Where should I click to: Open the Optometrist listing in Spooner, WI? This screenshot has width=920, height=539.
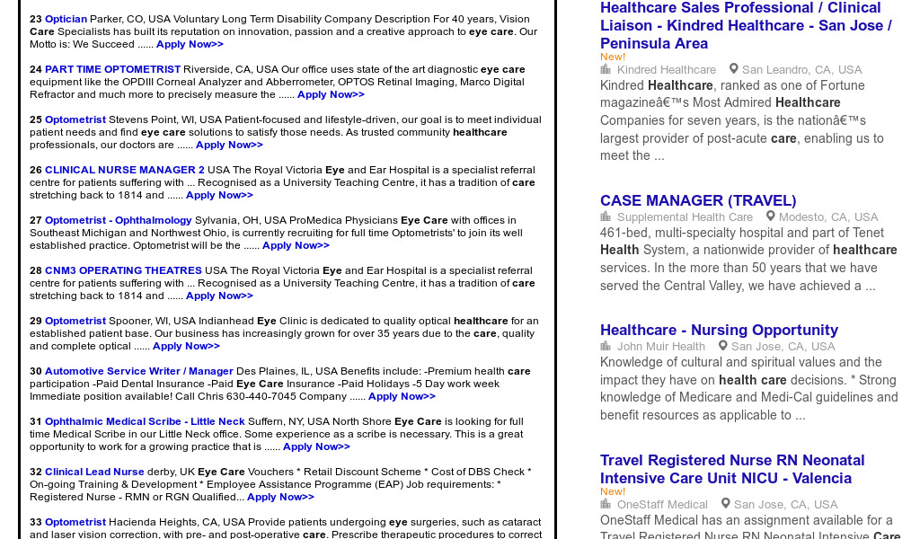coord(75,322)
